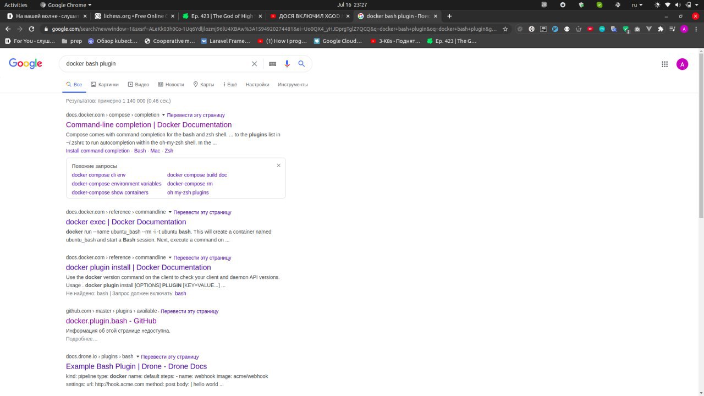Open the volume tray icon

click(678, 5)
